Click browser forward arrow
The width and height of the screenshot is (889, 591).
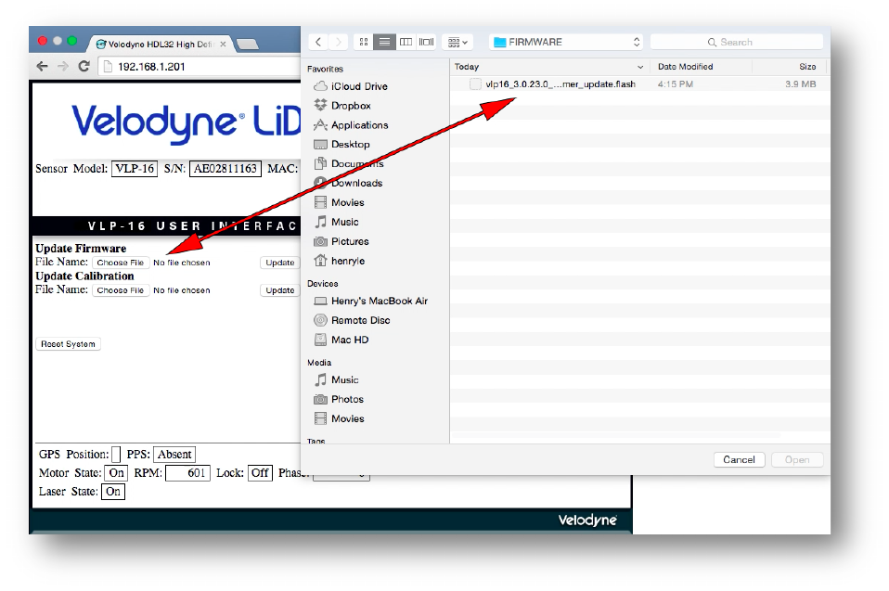(x=63, y=66)
